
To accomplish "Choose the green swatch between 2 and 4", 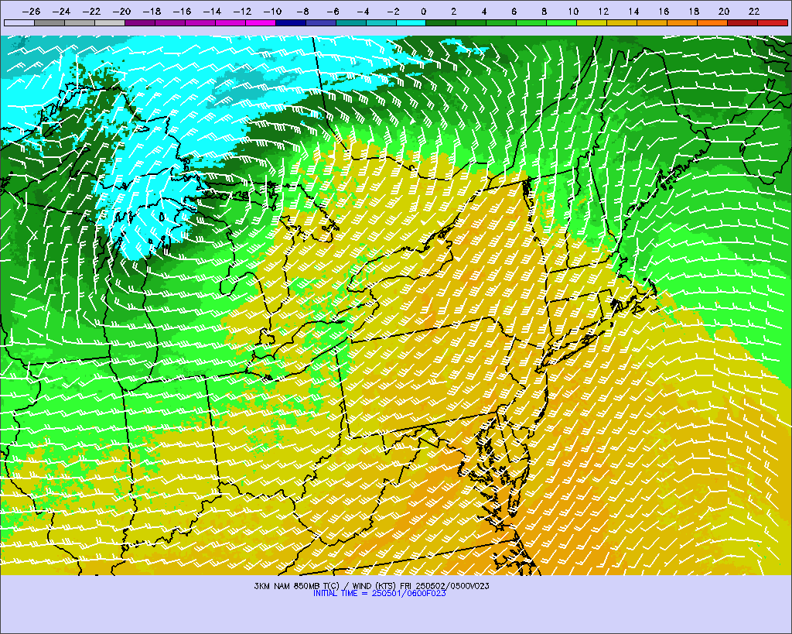I will coord(472,22).
